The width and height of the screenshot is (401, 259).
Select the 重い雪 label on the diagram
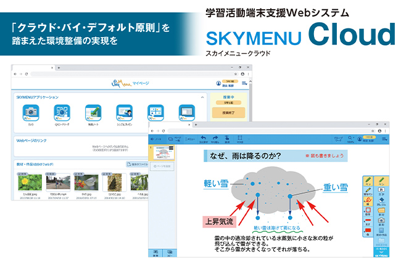336,187
